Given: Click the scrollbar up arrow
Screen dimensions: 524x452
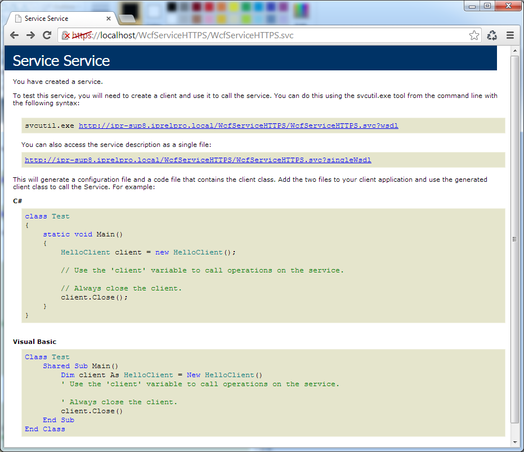Looking at the screenshot, I should point(514,51).
